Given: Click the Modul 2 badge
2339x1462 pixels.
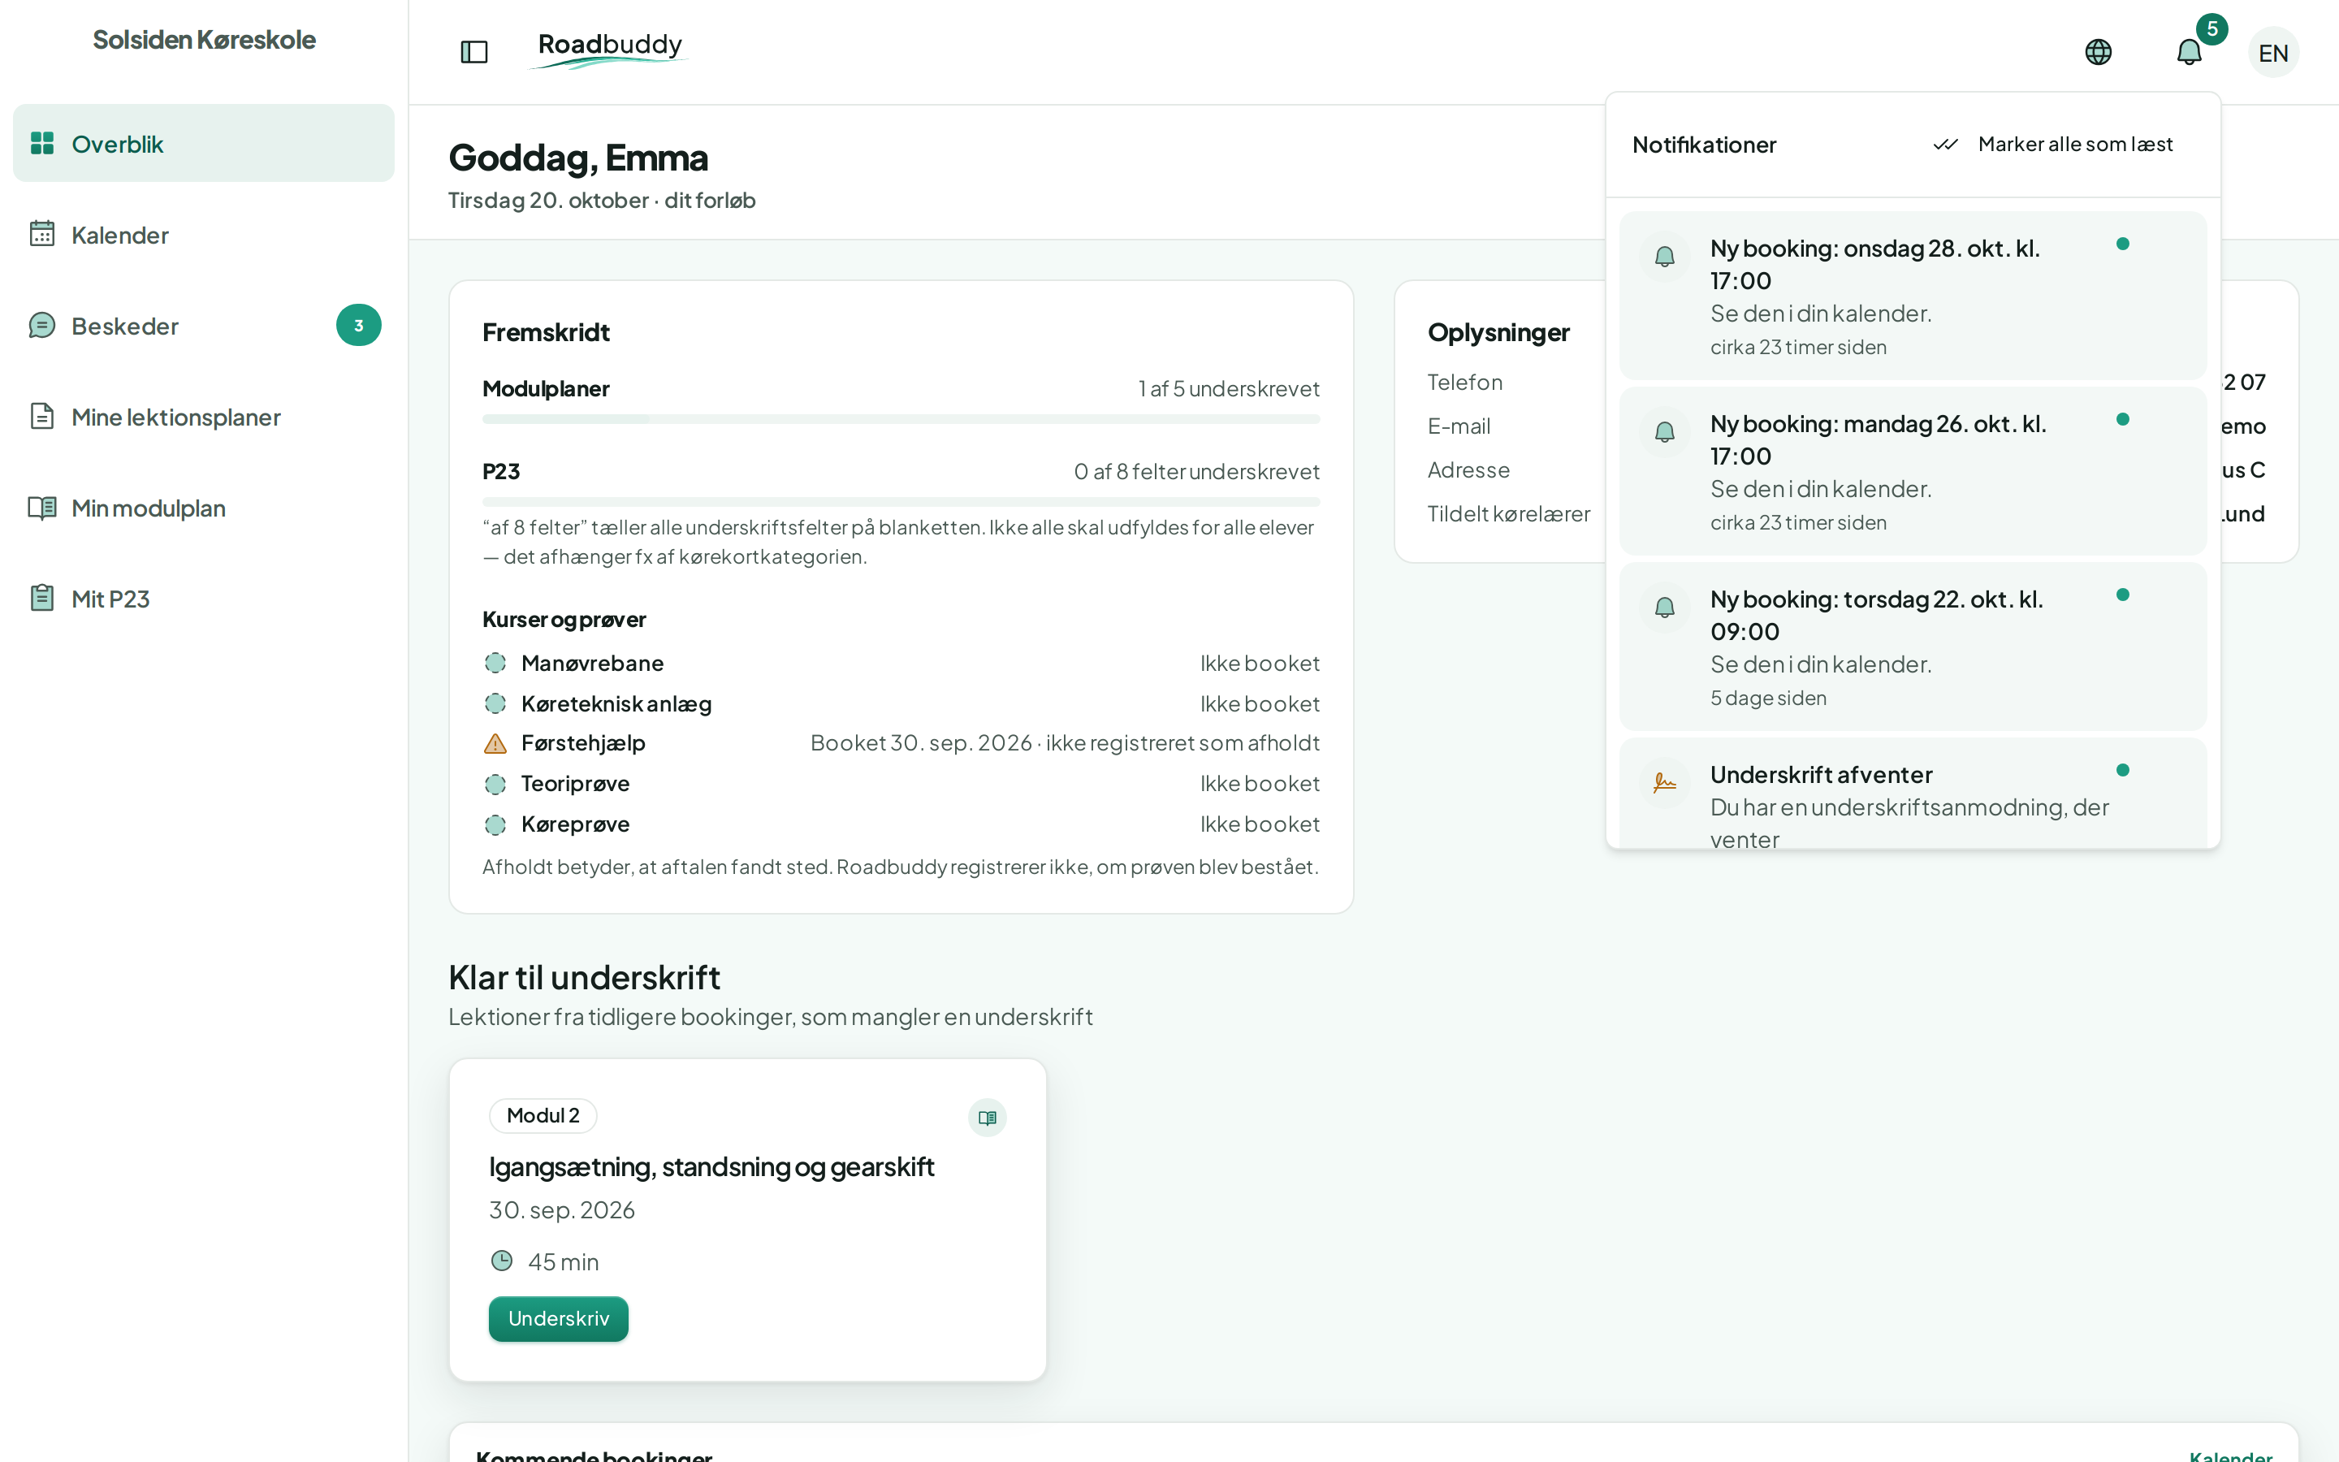Looking at the screenshot, I should coord(543,1116).
